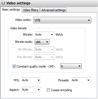Screen dimensions: 98x99
Task: Select the Basic settings tab
Action: point(11,9)
